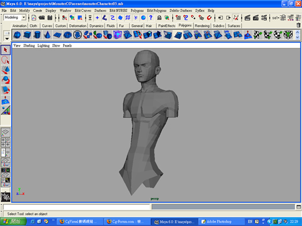The width and height of the screenshot is (302, 226).
Task: Create a polygon cylinder from shelf
Action: click(37, 35)
